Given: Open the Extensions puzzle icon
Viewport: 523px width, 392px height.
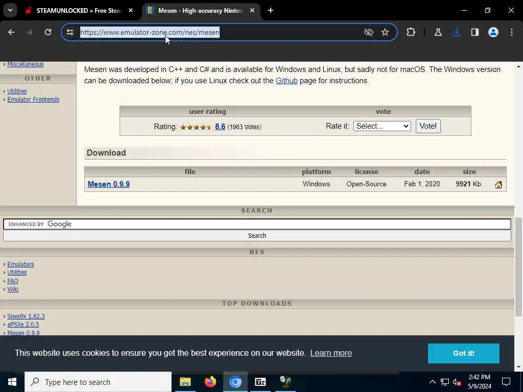Looking at the screenshot, I should click(x=411, y=32).
